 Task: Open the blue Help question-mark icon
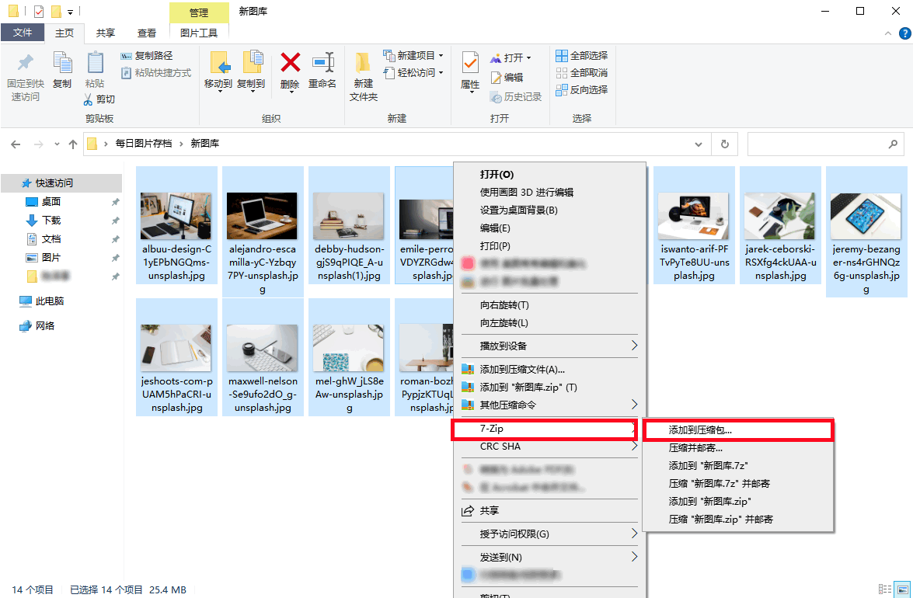(903, 33)
